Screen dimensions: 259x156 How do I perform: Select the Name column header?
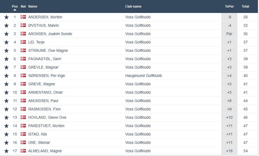tap(33, 6)
